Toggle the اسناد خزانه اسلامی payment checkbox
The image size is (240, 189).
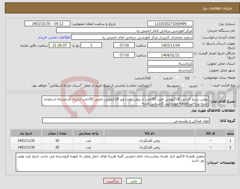click(x=153, y=85)
